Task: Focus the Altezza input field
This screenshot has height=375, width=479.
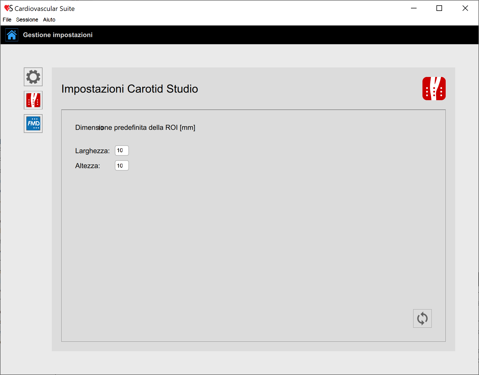Action: click(122, 166)
